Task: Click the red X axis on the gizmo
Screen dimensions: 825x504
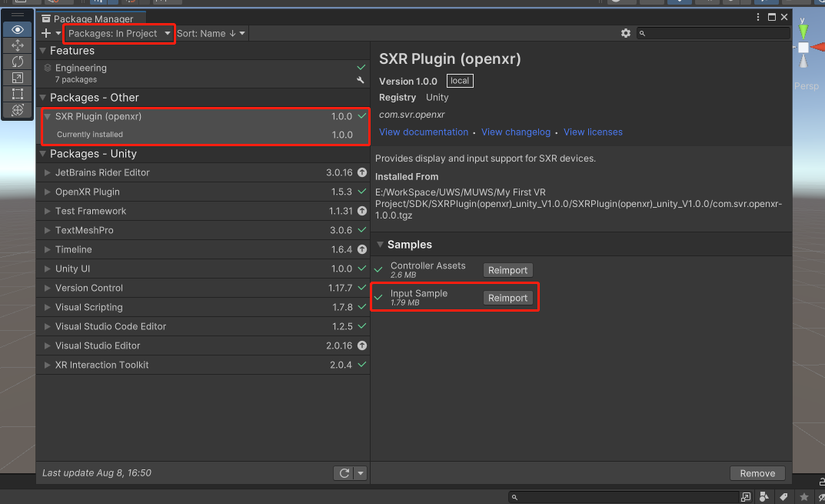Action: (818, 48)
